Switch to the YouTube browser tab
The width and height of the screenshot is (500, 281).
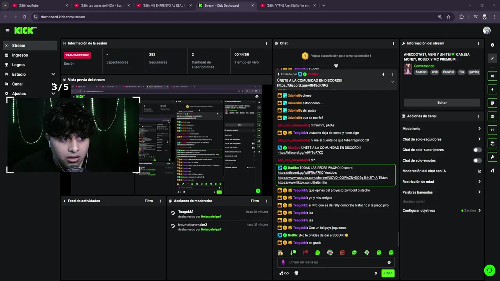click(x=40, y=5)
